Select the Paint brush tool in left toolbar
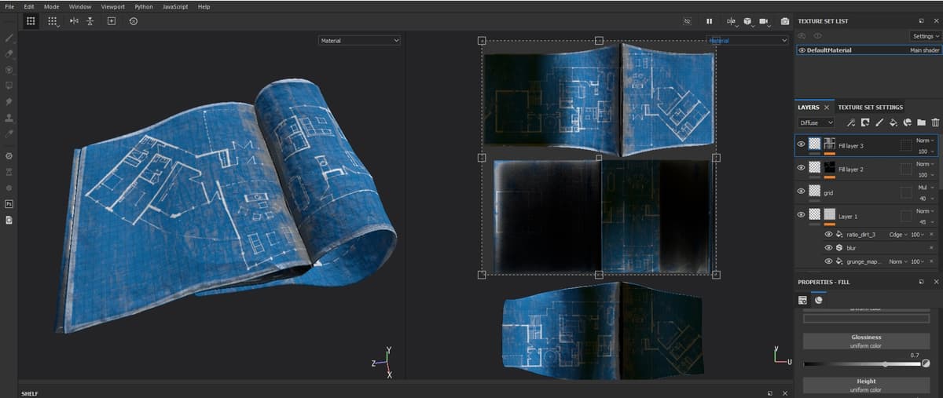 click(9, 38)
